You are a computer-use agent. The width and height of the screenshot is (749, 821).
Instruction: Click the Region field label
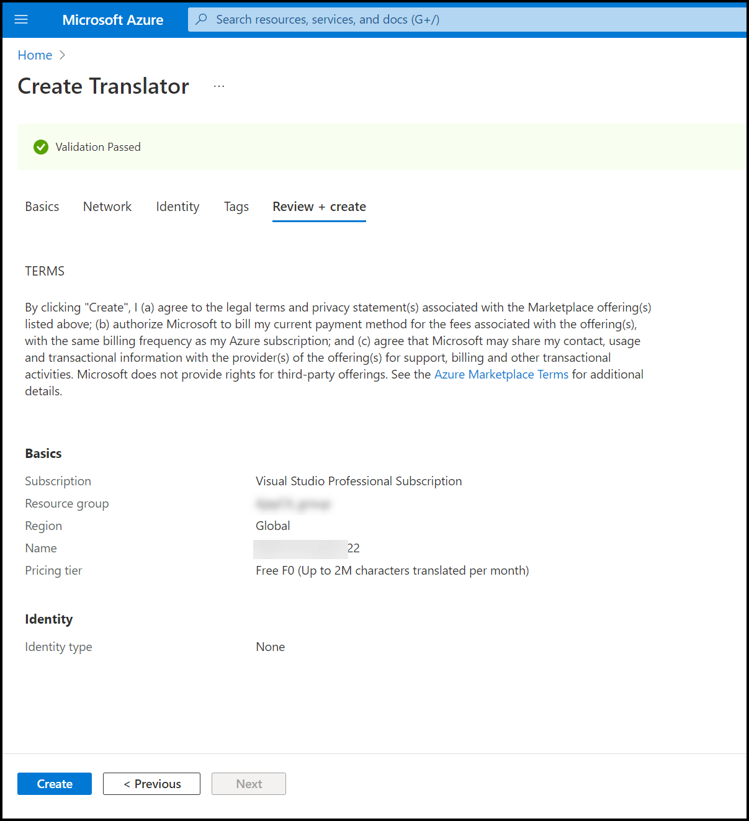(x=43, y=526)
